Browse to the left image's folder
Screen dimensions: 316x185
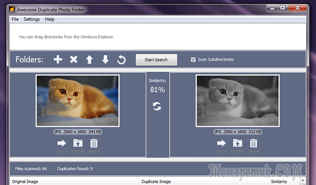click(x=77, y=143)
